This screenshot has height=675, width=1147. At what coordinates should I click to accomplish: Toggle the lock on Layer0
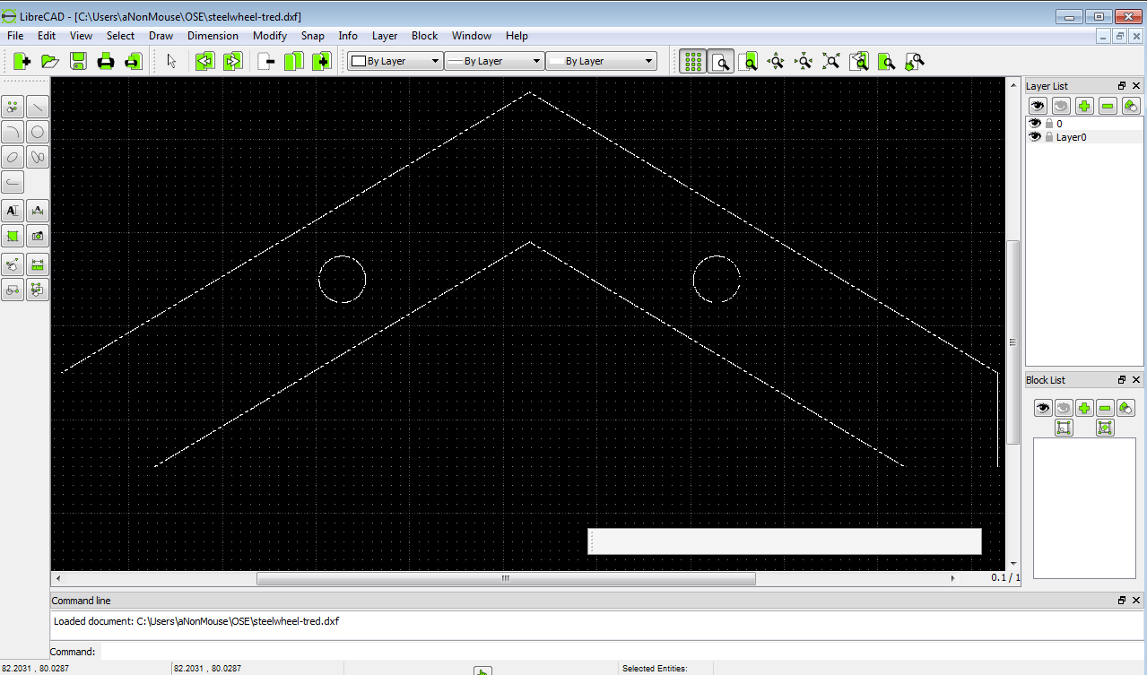(x=1049, y=137)
